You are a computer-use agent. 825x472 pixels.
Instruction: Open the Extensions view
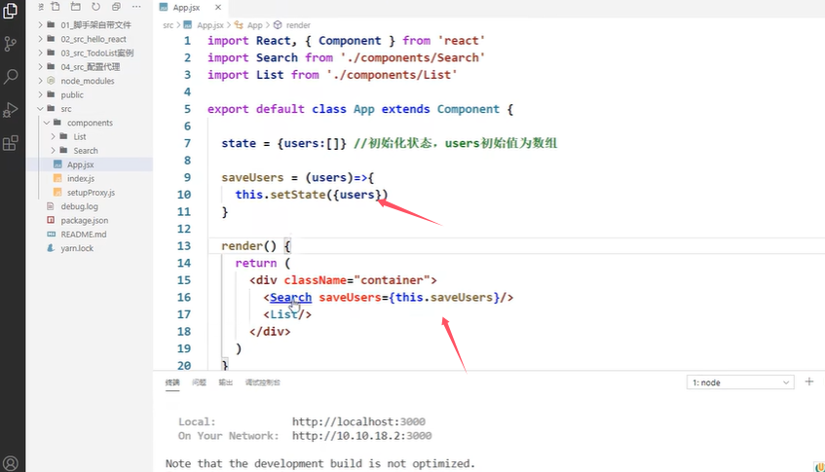(11, 142)
